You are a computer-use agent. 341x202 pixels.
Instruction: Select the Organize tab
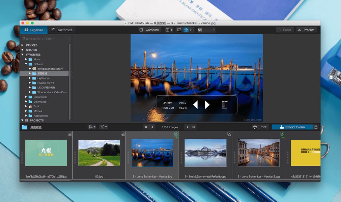click(x=34, y=30)
